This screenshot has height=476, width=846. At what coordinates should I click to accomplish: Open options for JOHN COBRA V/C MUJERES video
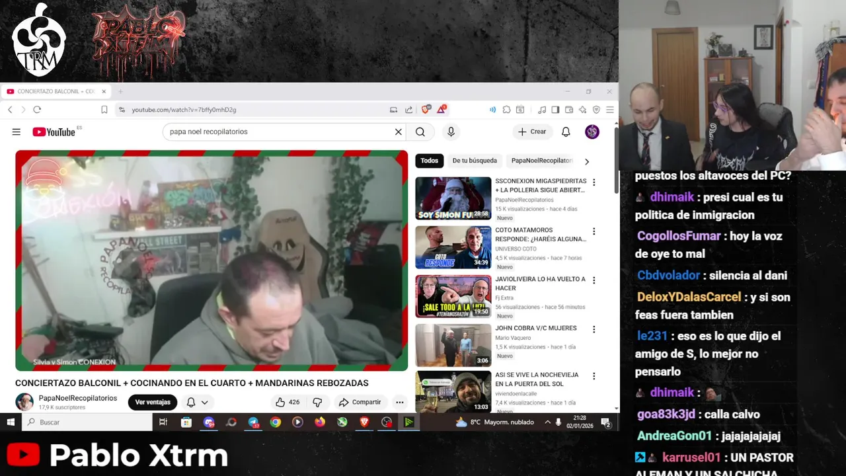594,329
